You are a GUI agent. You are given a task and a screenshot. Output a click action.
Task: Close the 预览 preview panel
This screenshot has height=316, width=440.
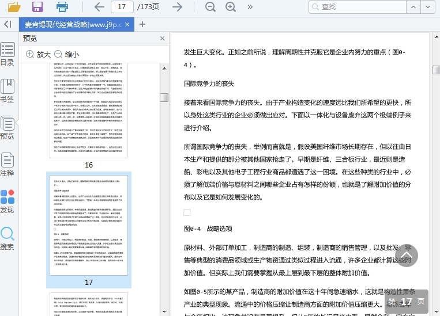pos(162,39)
